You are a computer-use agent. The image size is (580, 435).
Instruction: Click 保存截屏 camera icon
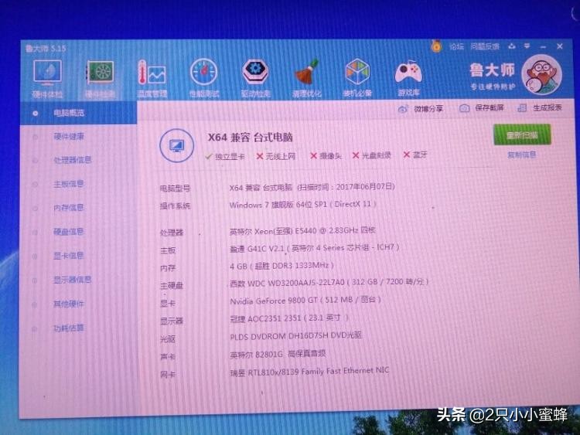[x=464, y=108]
